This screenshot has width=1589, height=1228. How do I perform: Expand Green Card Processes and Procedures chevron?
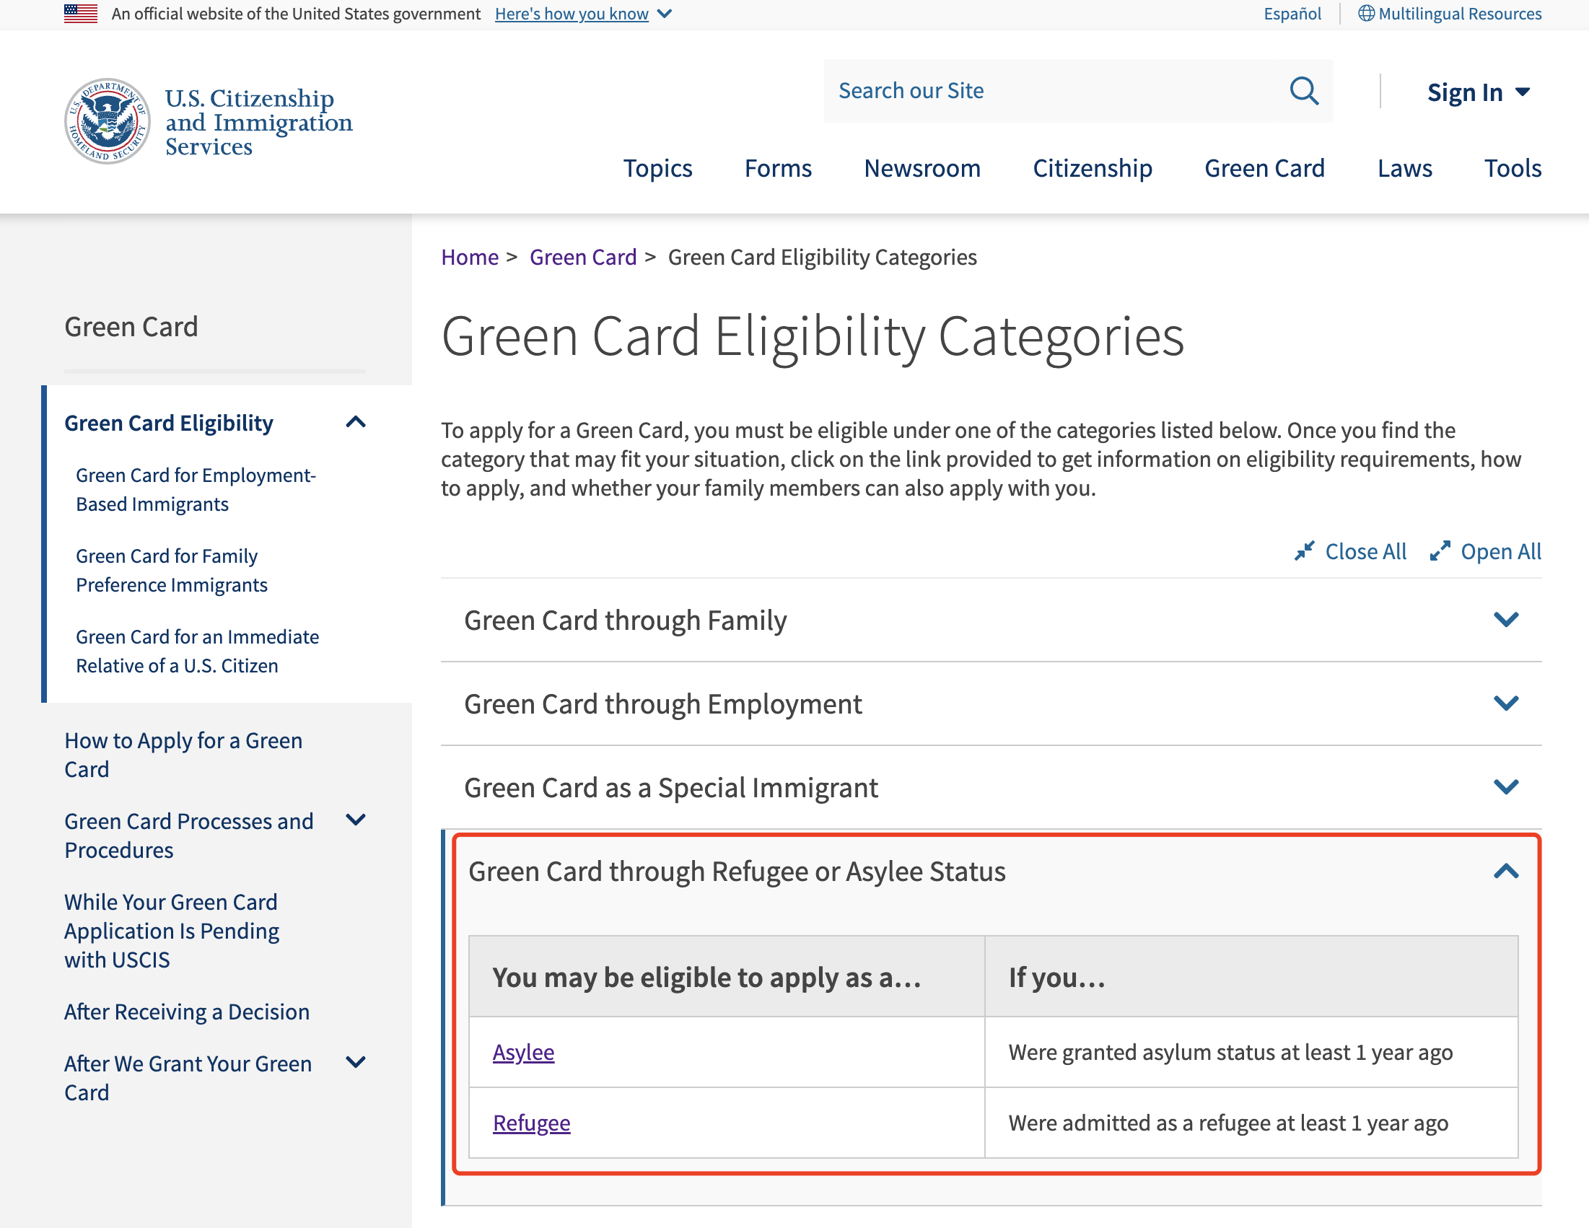tap(356, 820)
